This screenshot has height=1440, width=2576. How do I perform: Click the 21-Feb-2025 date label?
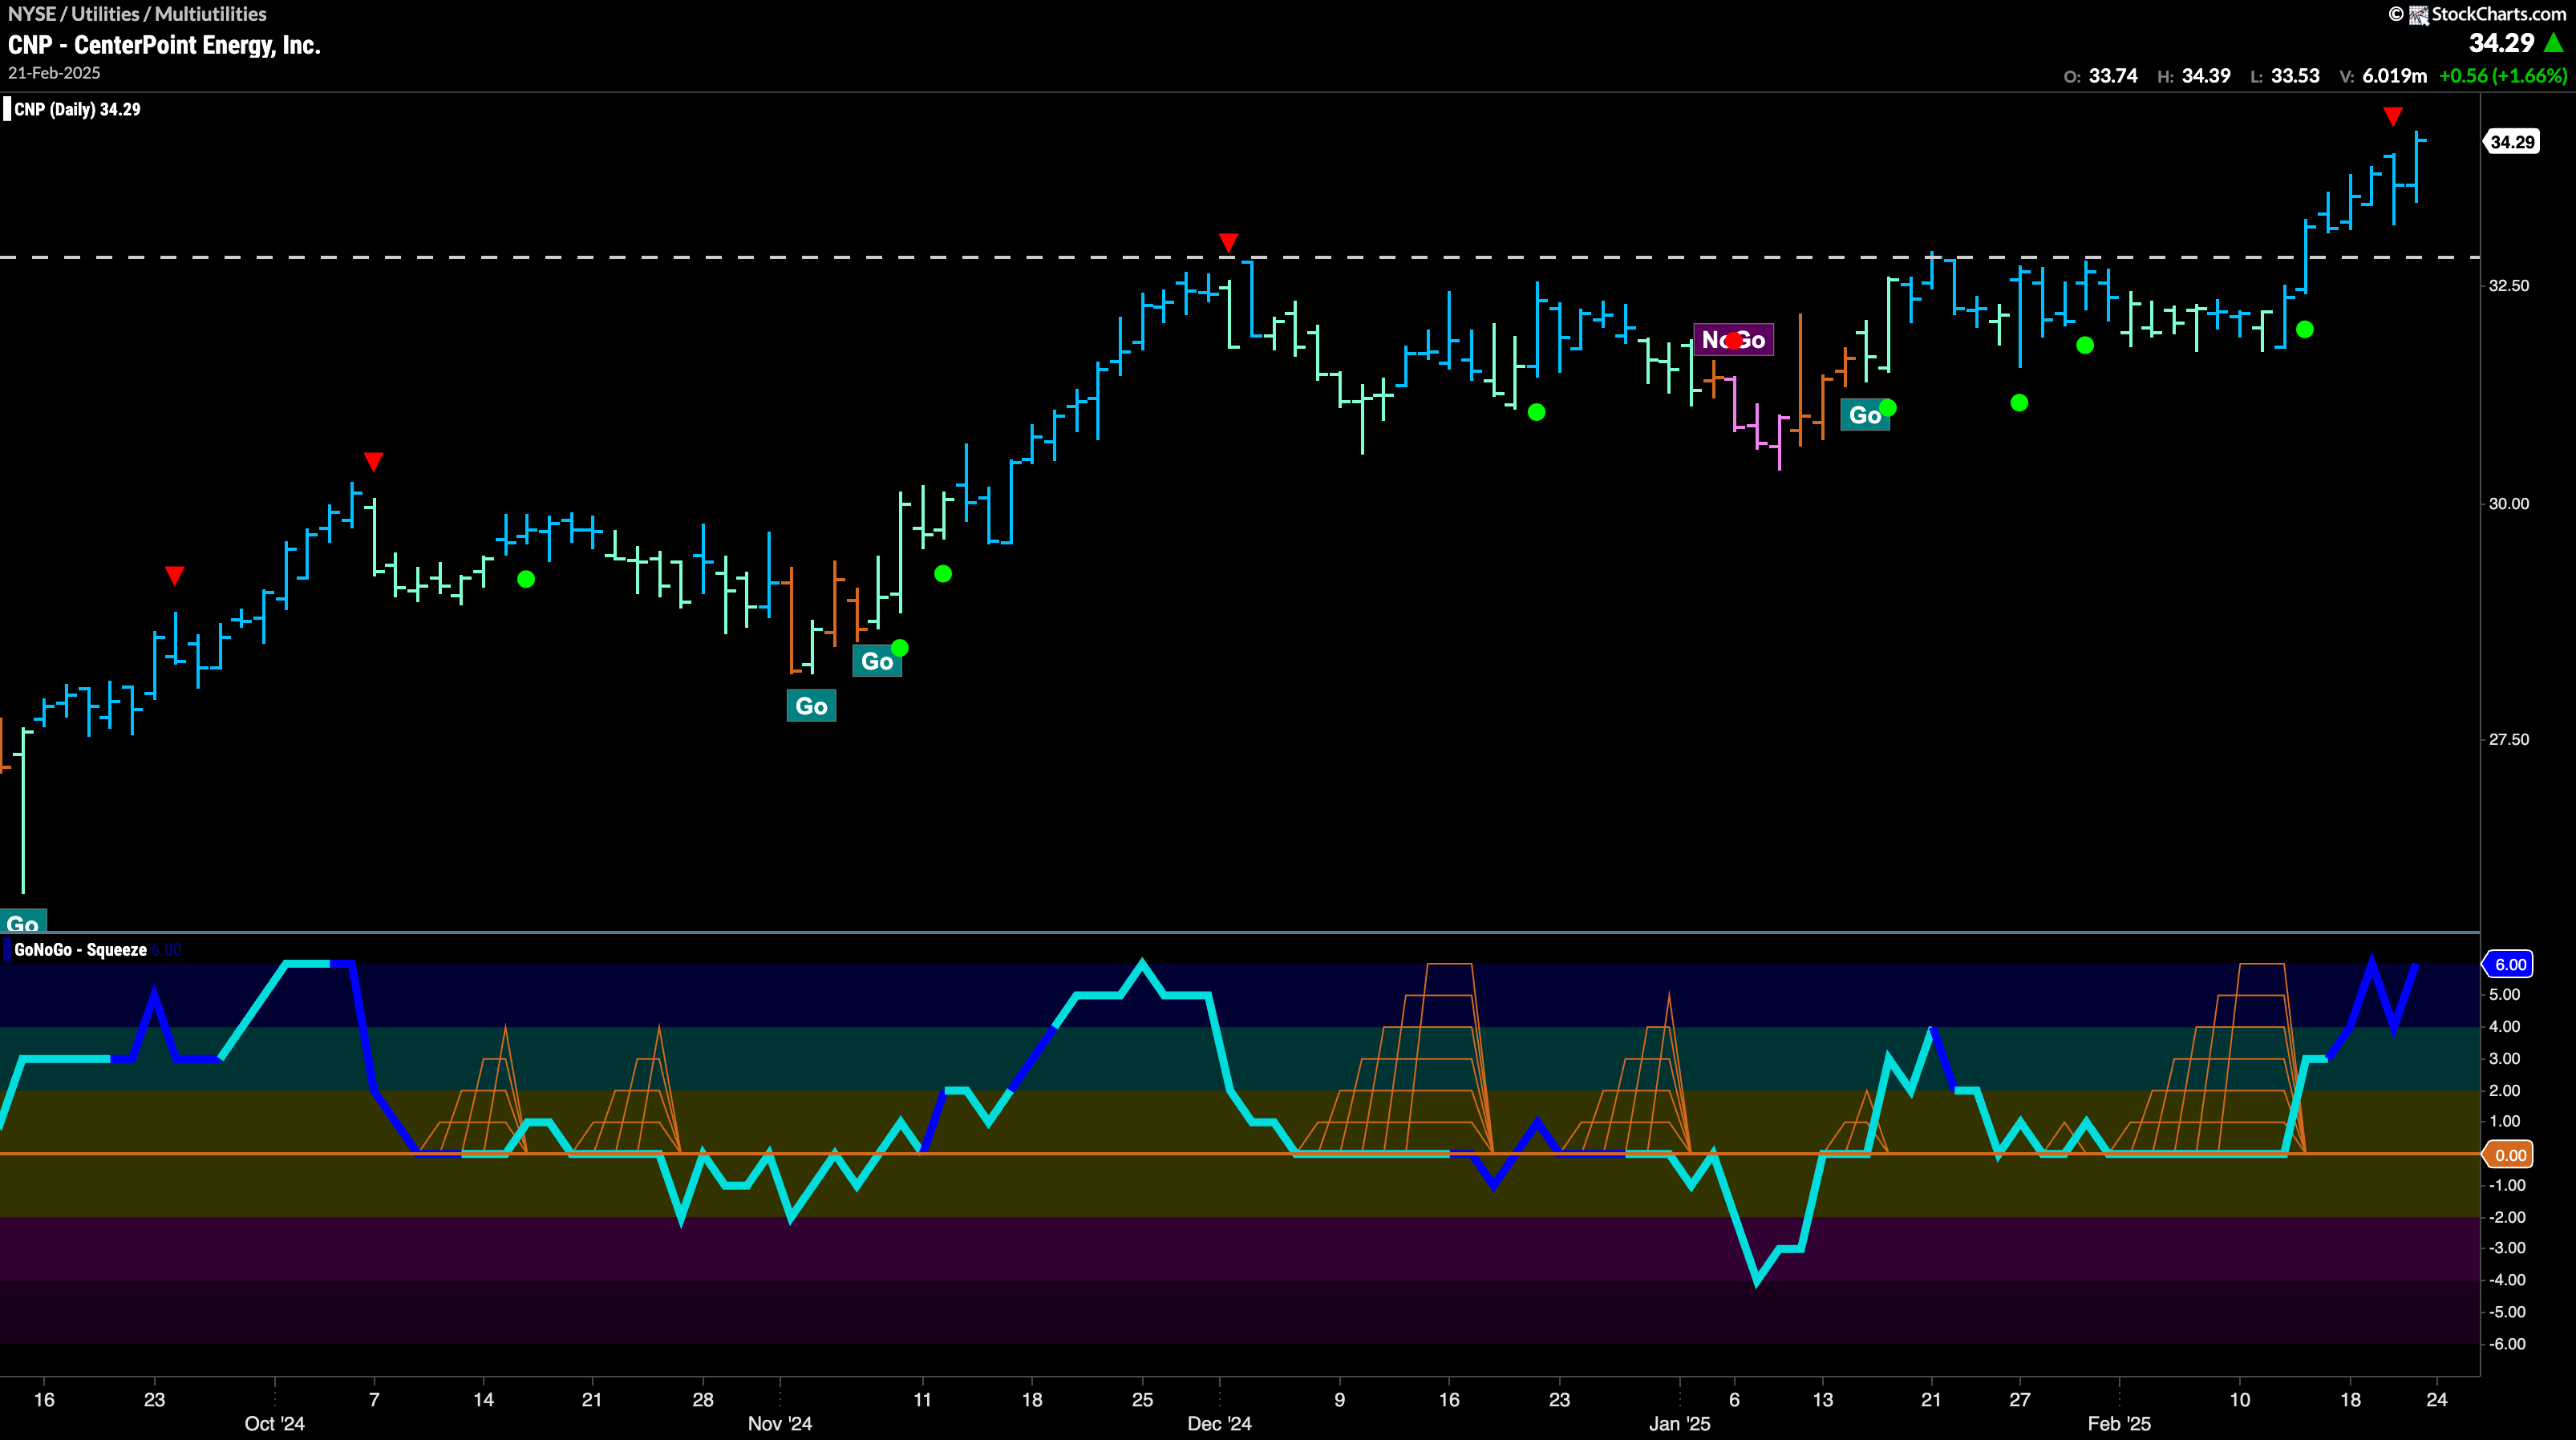coord(54,73)
